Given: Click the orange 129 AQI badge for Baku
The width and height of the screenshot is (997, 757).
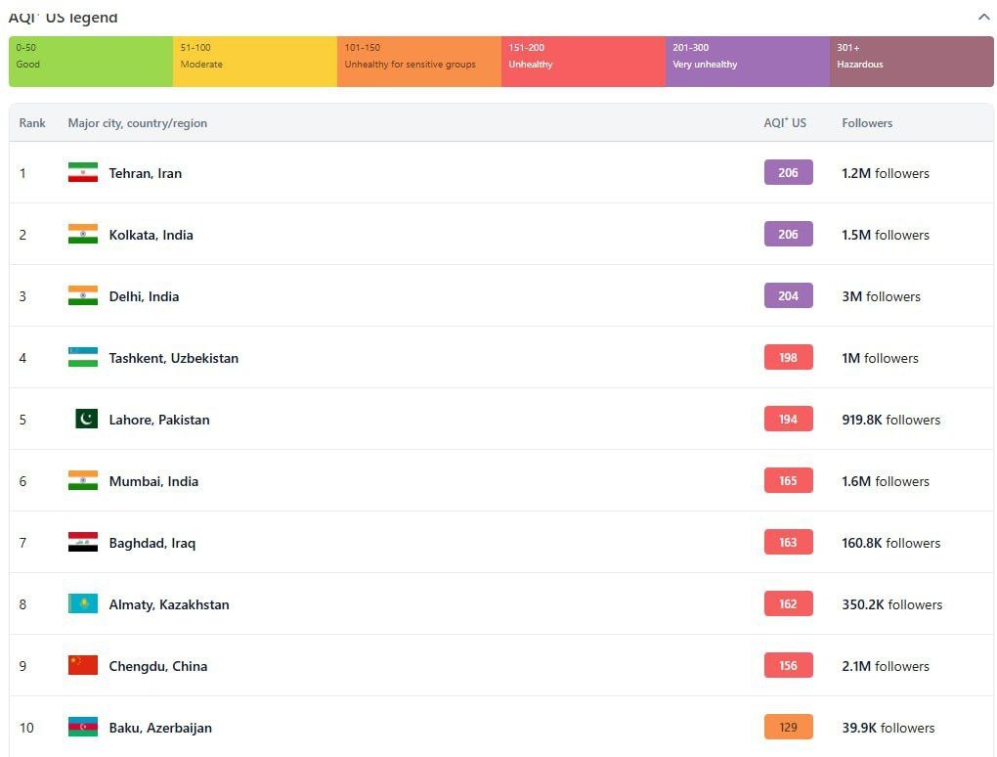Looking at the screenshot, I should pos(788,728).
